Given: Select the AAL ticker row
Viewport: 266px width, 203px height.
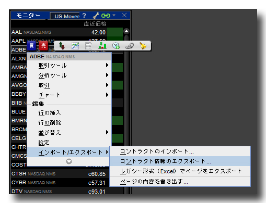Looking at the screenshot, I should pyautogui.click(x=67, y=32).
